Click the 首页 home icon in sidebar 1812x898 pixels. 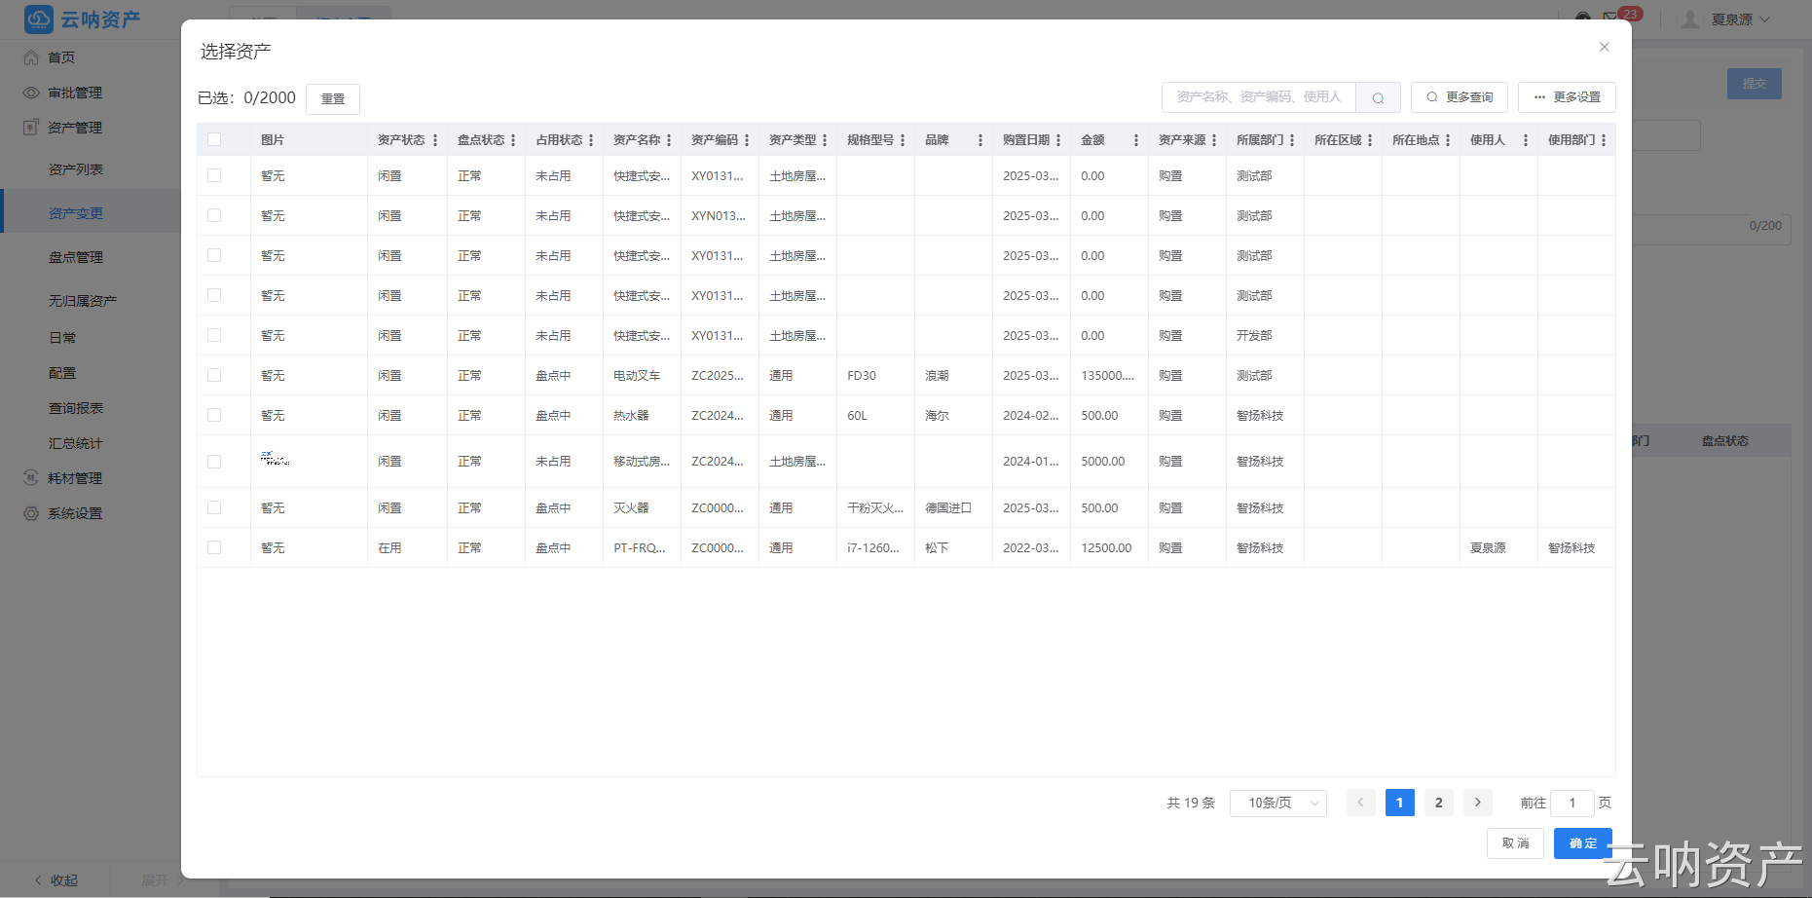point(31,57)
